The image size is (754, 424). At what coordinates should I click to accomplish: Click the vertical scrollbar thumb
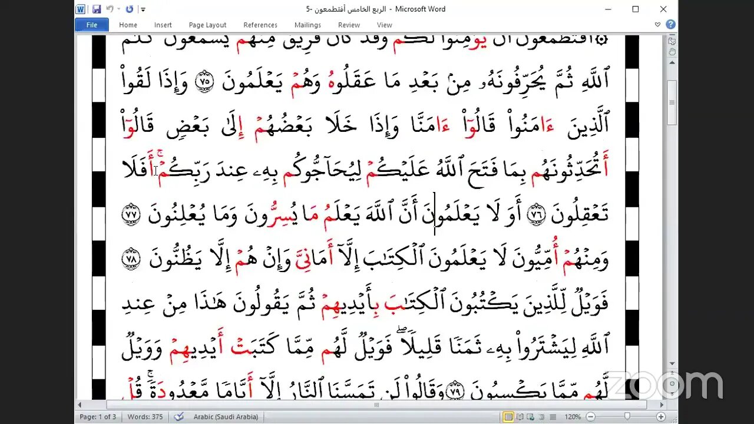(672, 103)
